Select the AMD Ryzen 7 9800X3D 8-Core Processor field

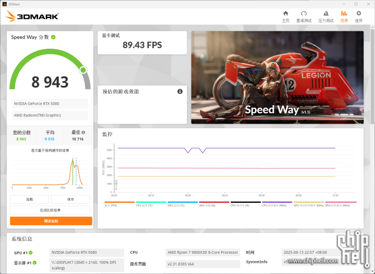pos(203,253)
